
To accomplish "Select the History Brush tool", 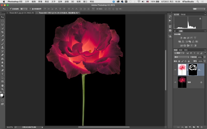I will pos(2,51).
